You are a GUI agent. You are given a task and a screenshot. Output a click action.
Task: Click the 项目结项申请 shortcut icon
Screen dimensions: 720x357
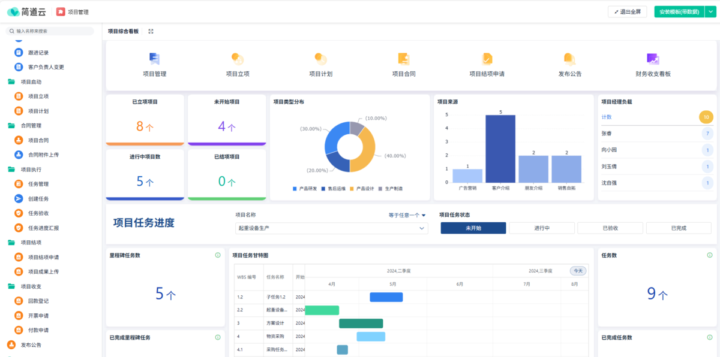487,59
